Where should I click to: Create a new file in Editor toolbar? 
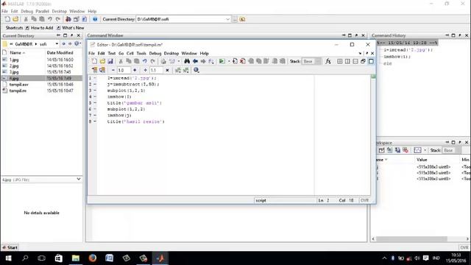(x=94, y=61)
